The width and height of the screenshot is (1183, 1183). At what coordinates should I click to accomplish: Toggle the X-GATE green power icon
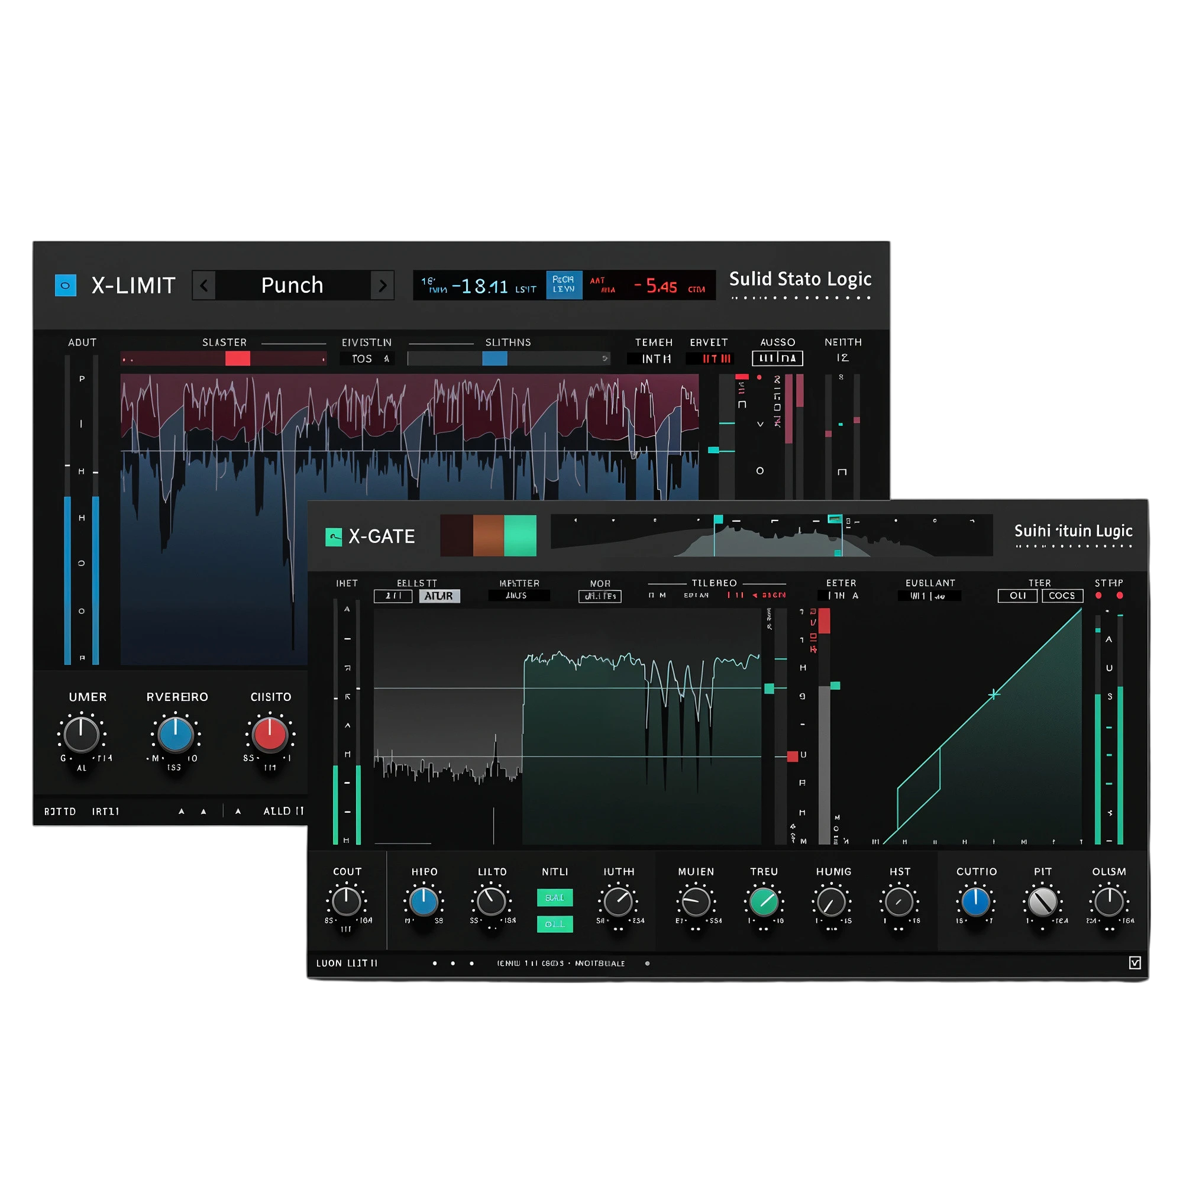334,537
